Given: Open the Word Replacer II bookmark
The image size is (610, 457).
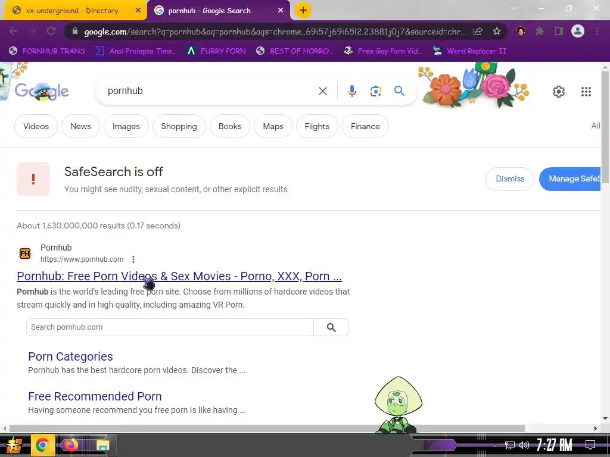Looking at the screenshot, I should pos(470,51).
